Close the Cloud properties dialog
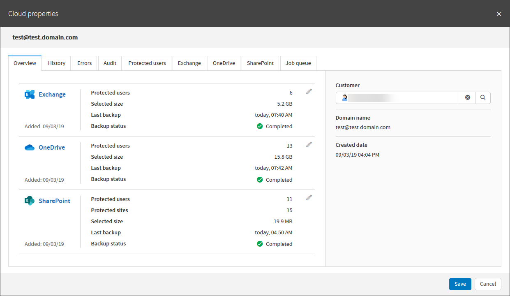The height and width of the screenshot is (296, 510). point(499,14)
